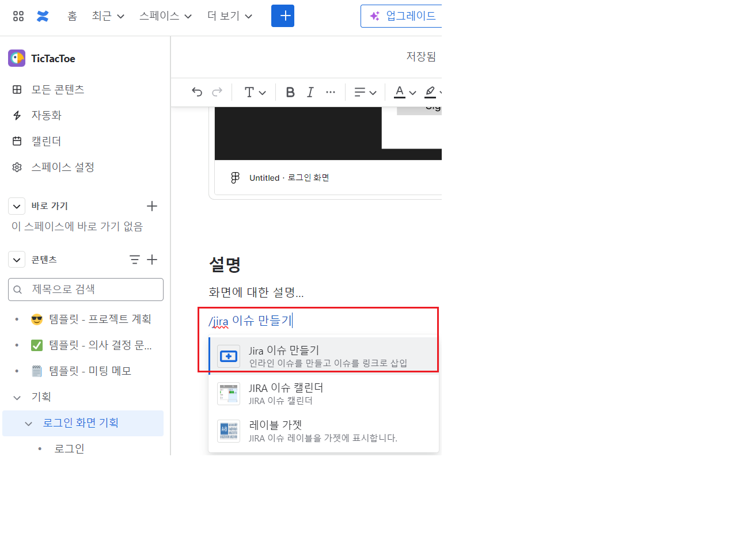Click the 저장됨 status text

pyautogui.click(x=421, y=56)
